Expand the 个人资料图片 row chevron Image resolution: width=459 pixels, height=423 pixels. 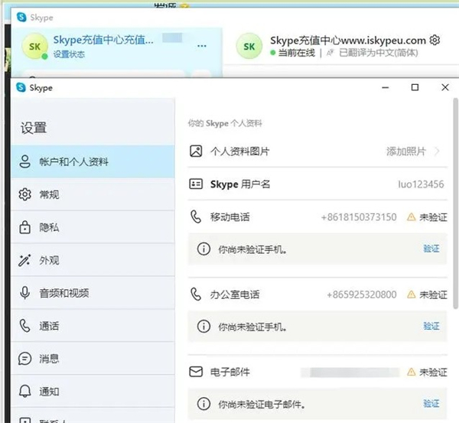click(438, 151)
